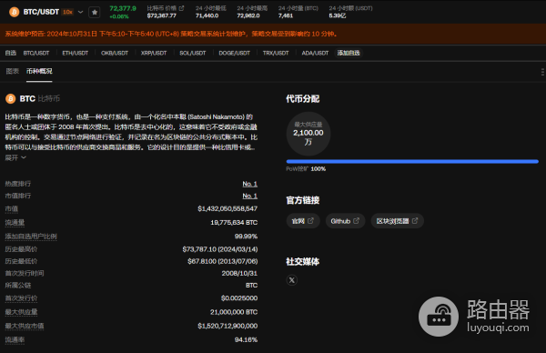Click the $1,432,050,558,547 market cap value
This screenshot has height=353, width=546.
pos(227,209)
